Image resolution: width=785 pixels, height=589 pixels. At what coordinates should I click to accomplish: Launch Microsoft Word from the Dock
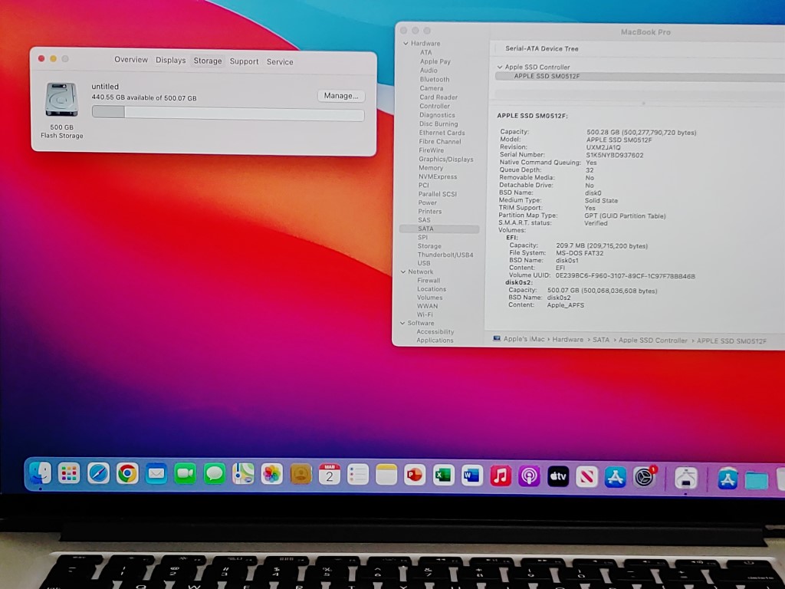pos(471,475)
